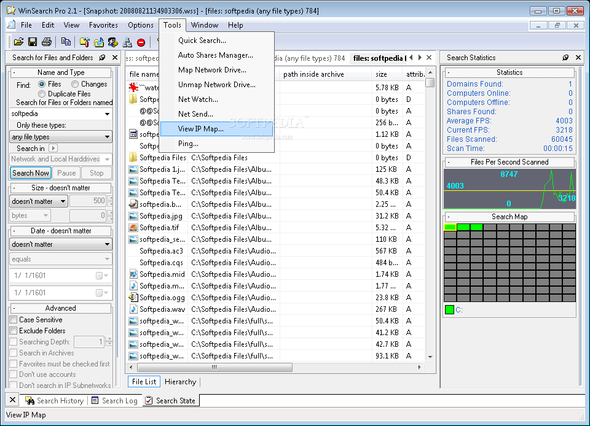
Task: Open the date doesn't matter dropdown
Action: pos(107,244)
